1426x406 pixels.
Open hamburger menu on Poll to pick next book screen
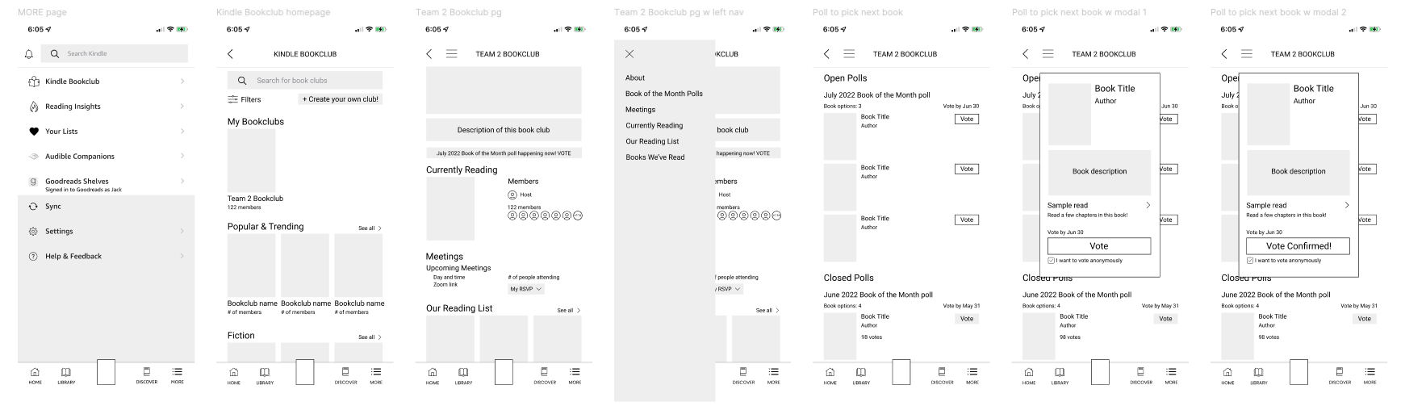pyautogui.click(x=849, y=54)
